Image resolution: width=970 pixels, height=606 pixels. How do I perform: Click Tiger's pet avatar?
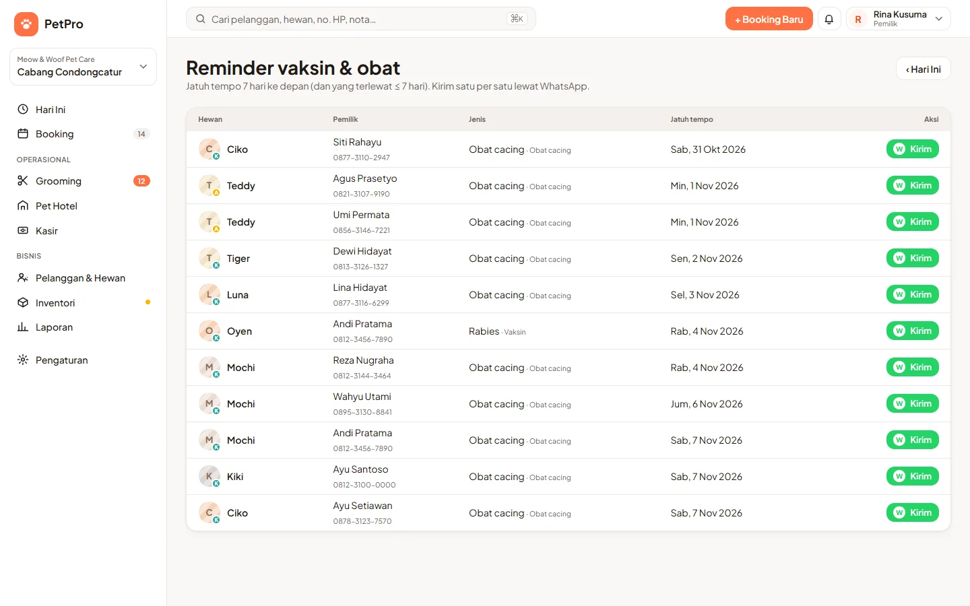[209, 259]
